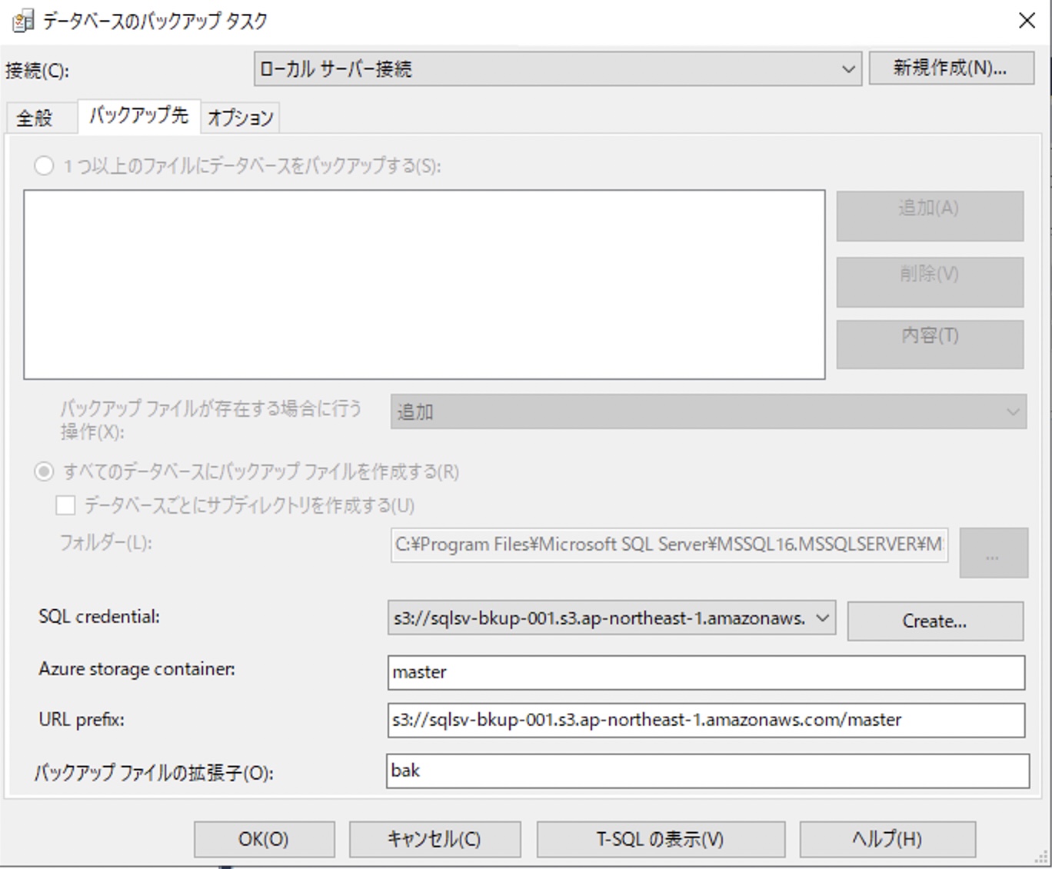
Task: Open help with ヘルプ(H) button
Action: 887,839
